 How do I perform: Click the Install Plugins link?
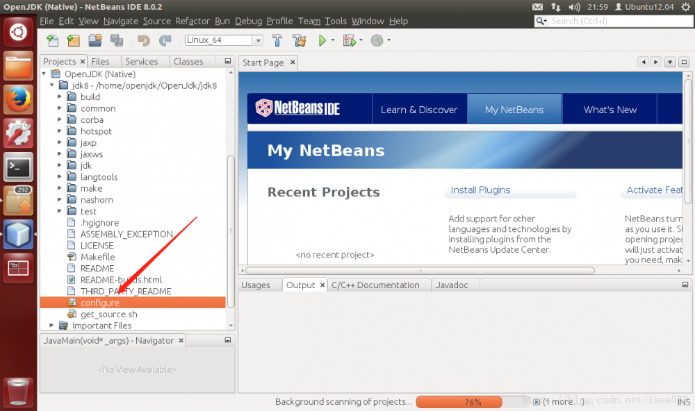point(480,190)
